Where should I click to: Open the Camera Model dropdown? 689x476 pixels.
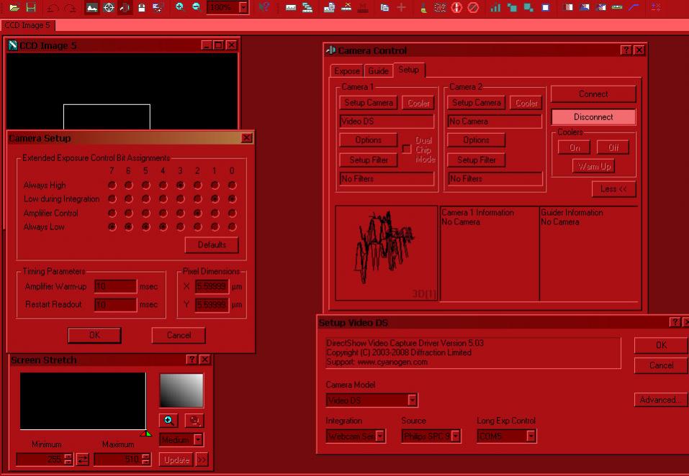coord(412,400)
